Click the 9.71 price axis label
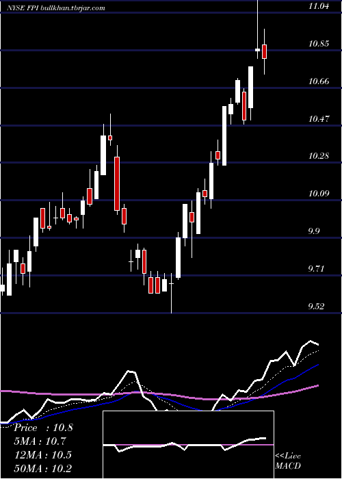 pyautogui.click(x=316, y=269)
